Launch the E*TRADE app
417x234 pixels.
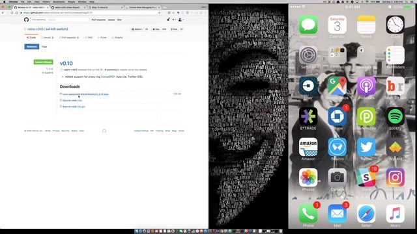[308, 116]
